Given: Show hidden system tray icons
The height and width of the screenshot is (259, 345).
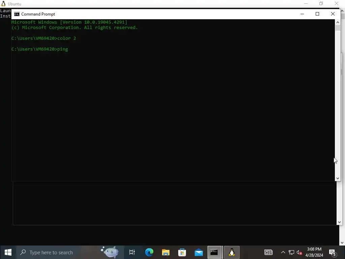Looking at the screenshot, I should click(283, 252).
